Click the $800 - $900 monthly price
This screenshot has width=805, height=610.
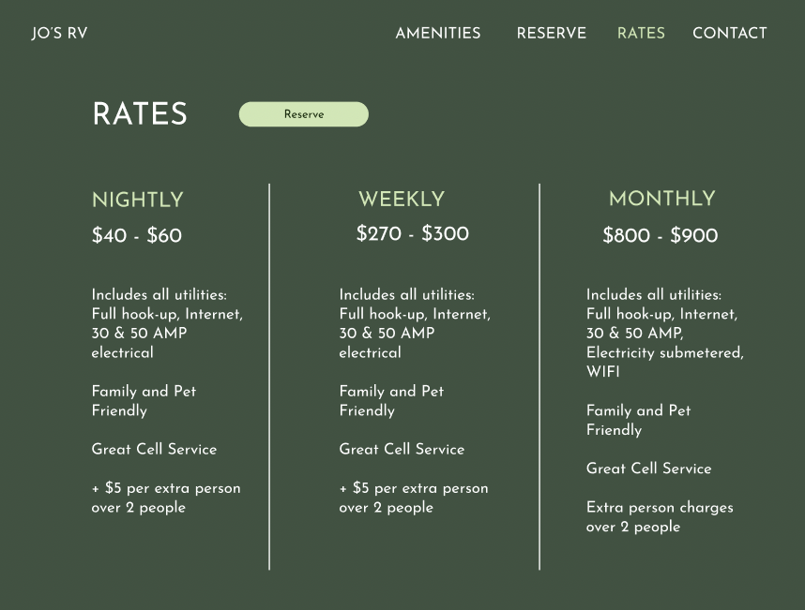pyautogui.click(x=660, y=235)
